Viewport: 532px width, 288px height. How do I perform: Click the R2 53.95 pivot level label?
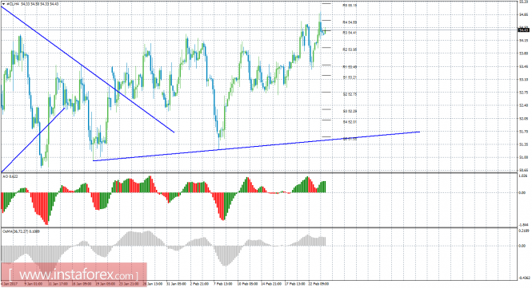tap(350, 49)
